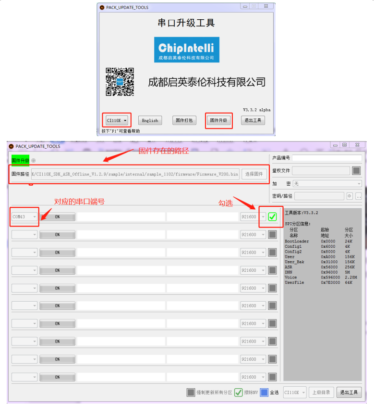Open the COM43 serial port dropdown

point(24,217)
